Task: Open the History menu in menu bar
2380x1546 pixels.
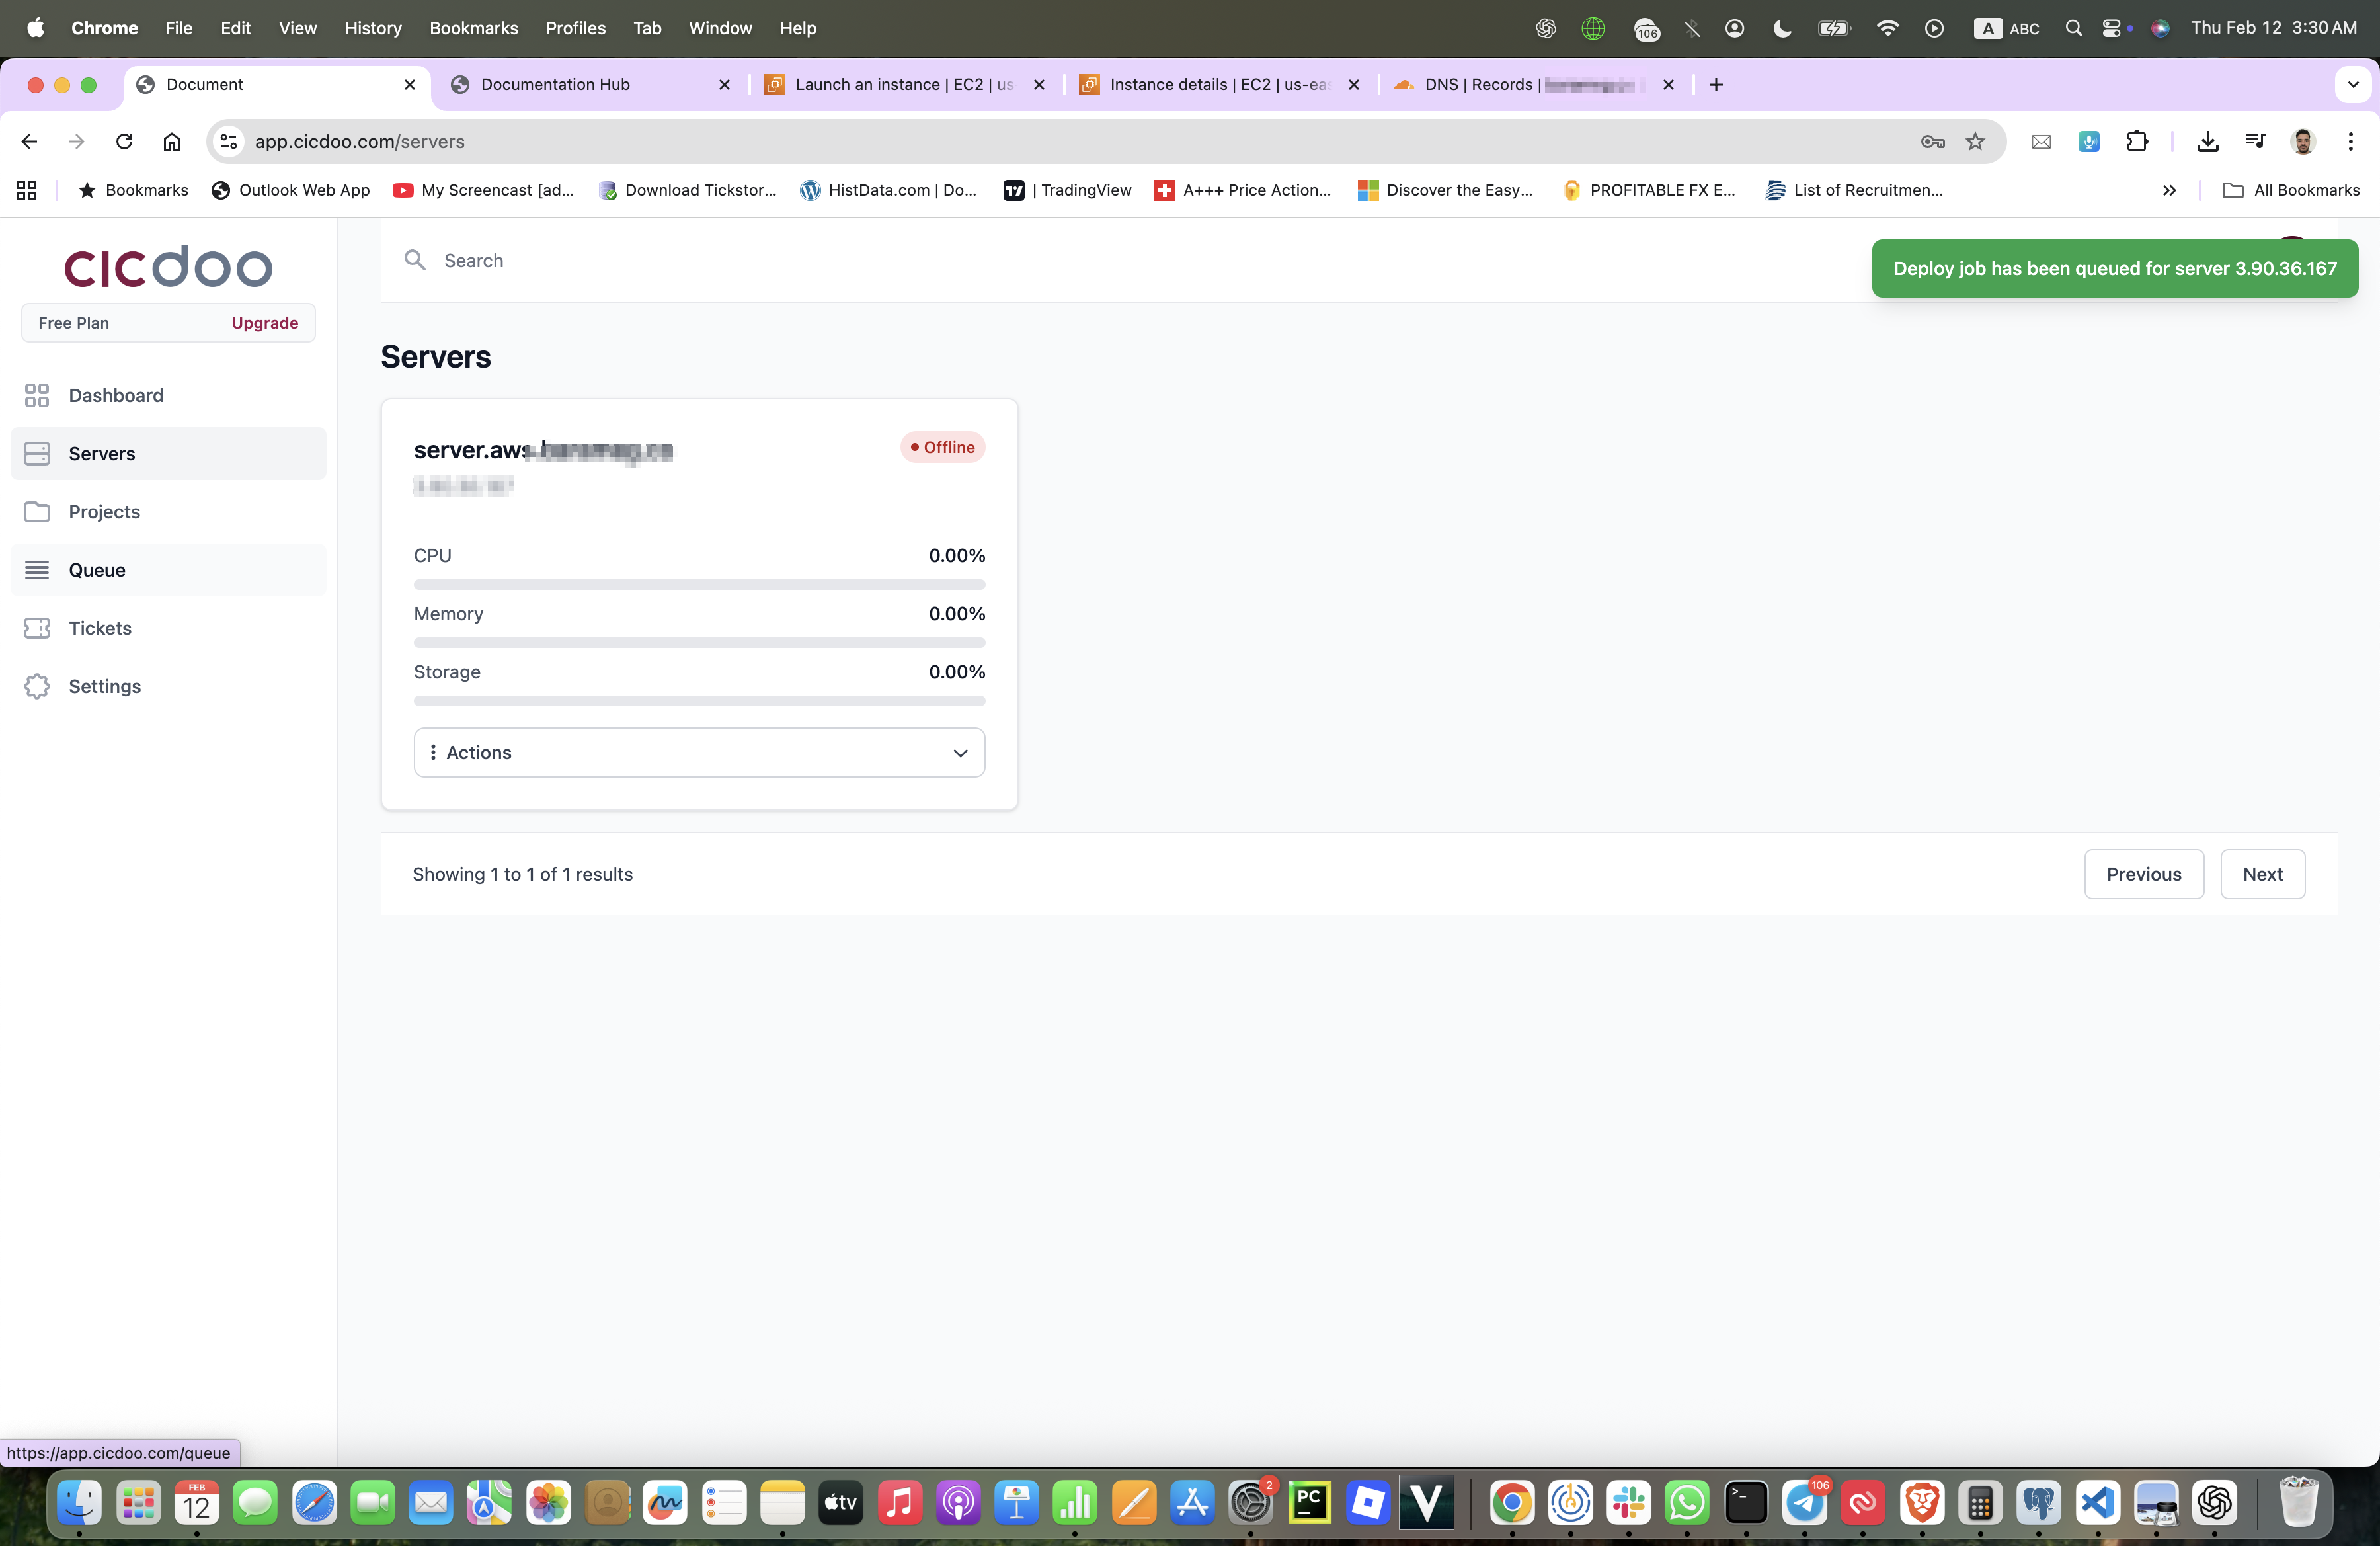Action: [x=372, y=28]
